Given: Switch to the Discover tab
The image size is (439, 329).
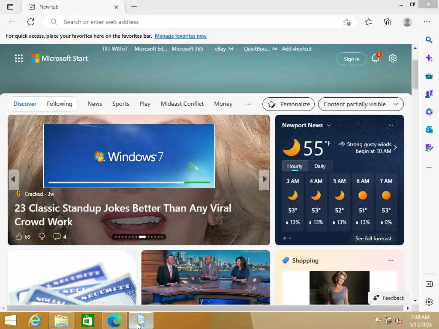Looking at the screenshot, I should pyautogui.click(x=25, y=104).
